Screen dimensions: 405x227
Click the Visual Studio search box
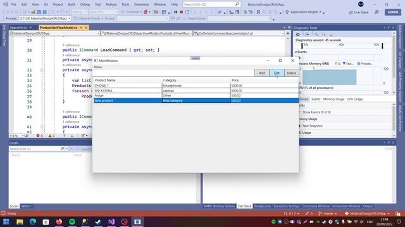[211, 4]
